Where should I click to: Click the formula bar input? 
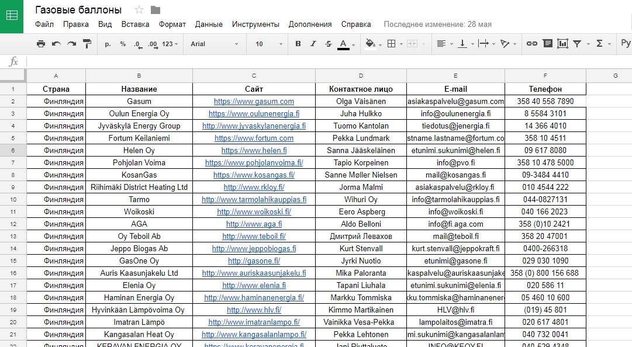coord(329,61)
